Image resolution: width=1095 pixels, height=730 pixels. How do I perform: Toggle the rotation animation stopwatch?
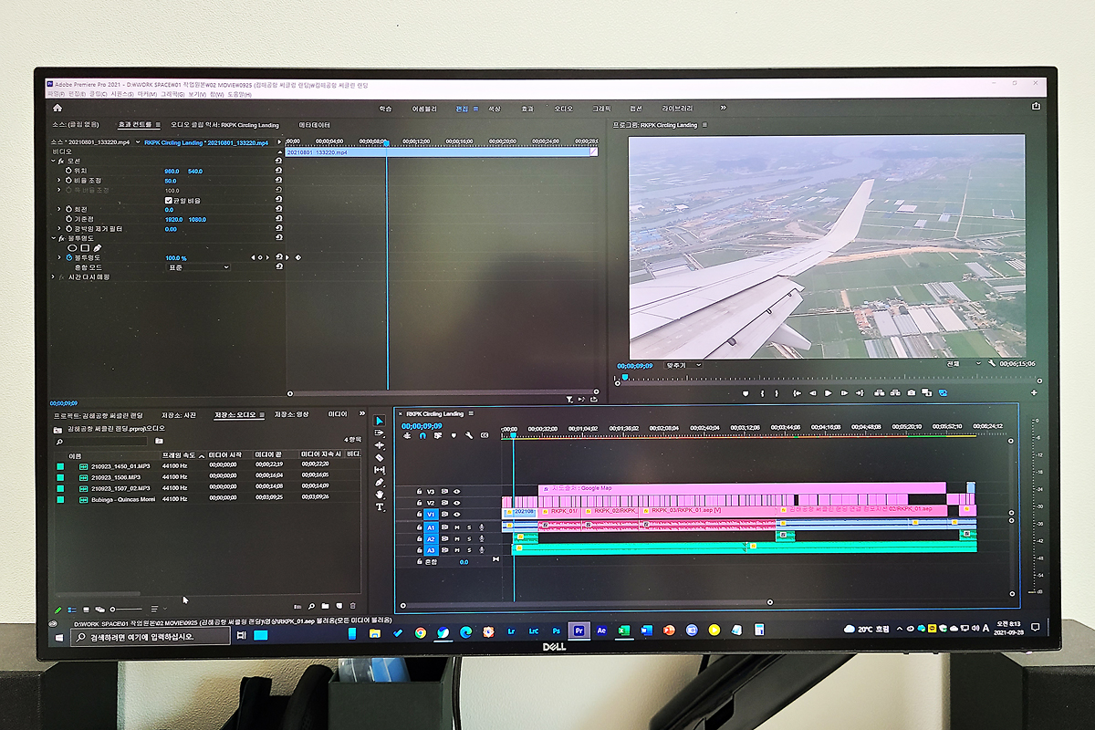68,209
